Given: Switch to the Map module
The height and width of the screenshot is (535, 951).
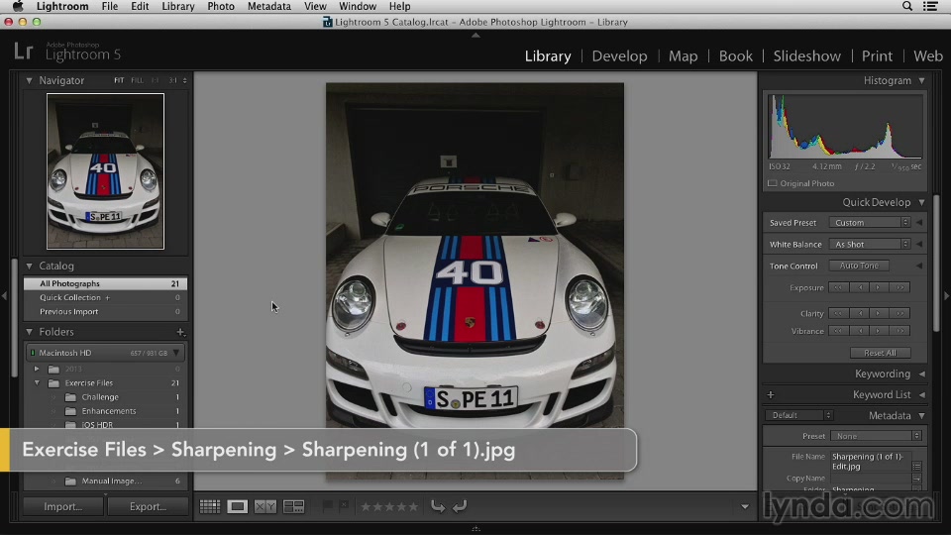Looking at the screenshot, I should tap(683, 55).
